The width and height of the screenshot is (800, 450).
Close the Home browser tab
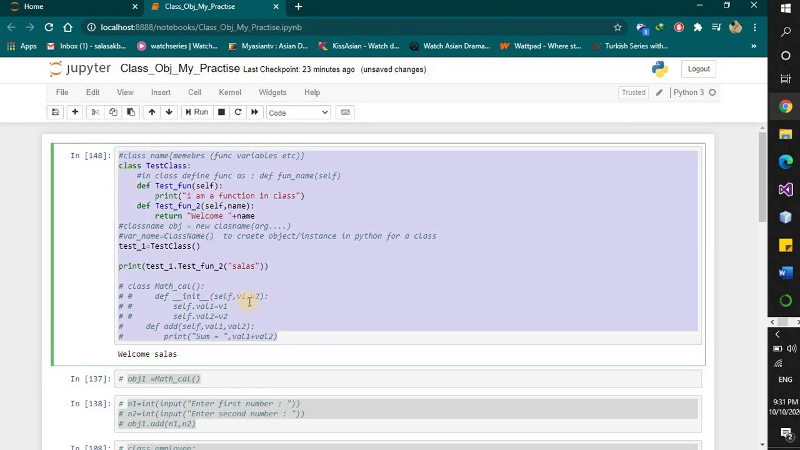[x=135, y=7]
